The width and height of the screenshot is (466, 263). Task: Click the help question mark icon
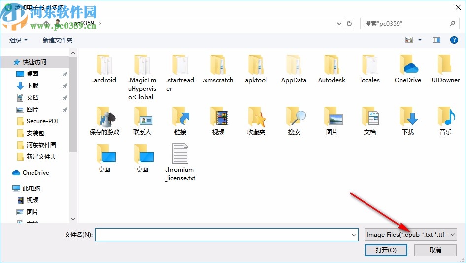454,40
